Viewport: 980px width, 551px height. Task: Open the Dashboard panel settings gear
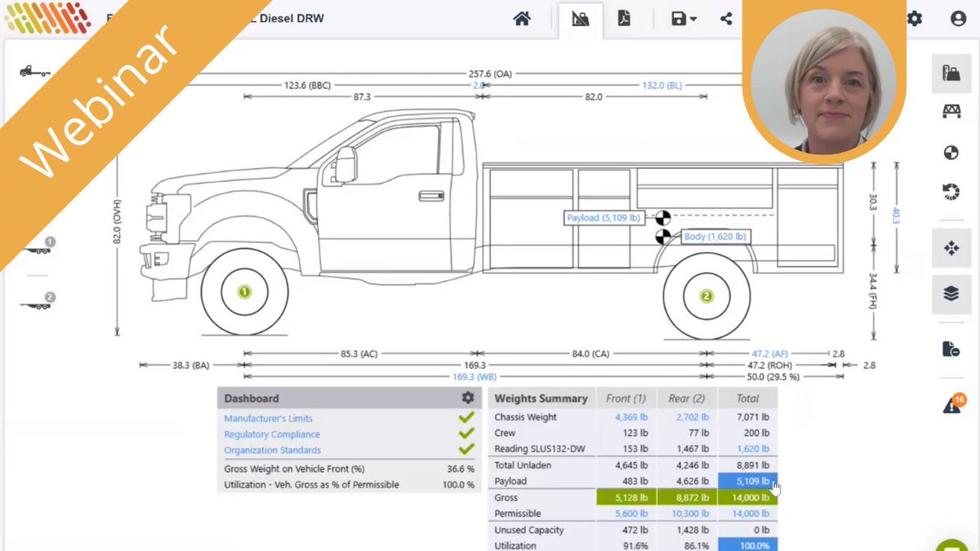pos(467,398)
